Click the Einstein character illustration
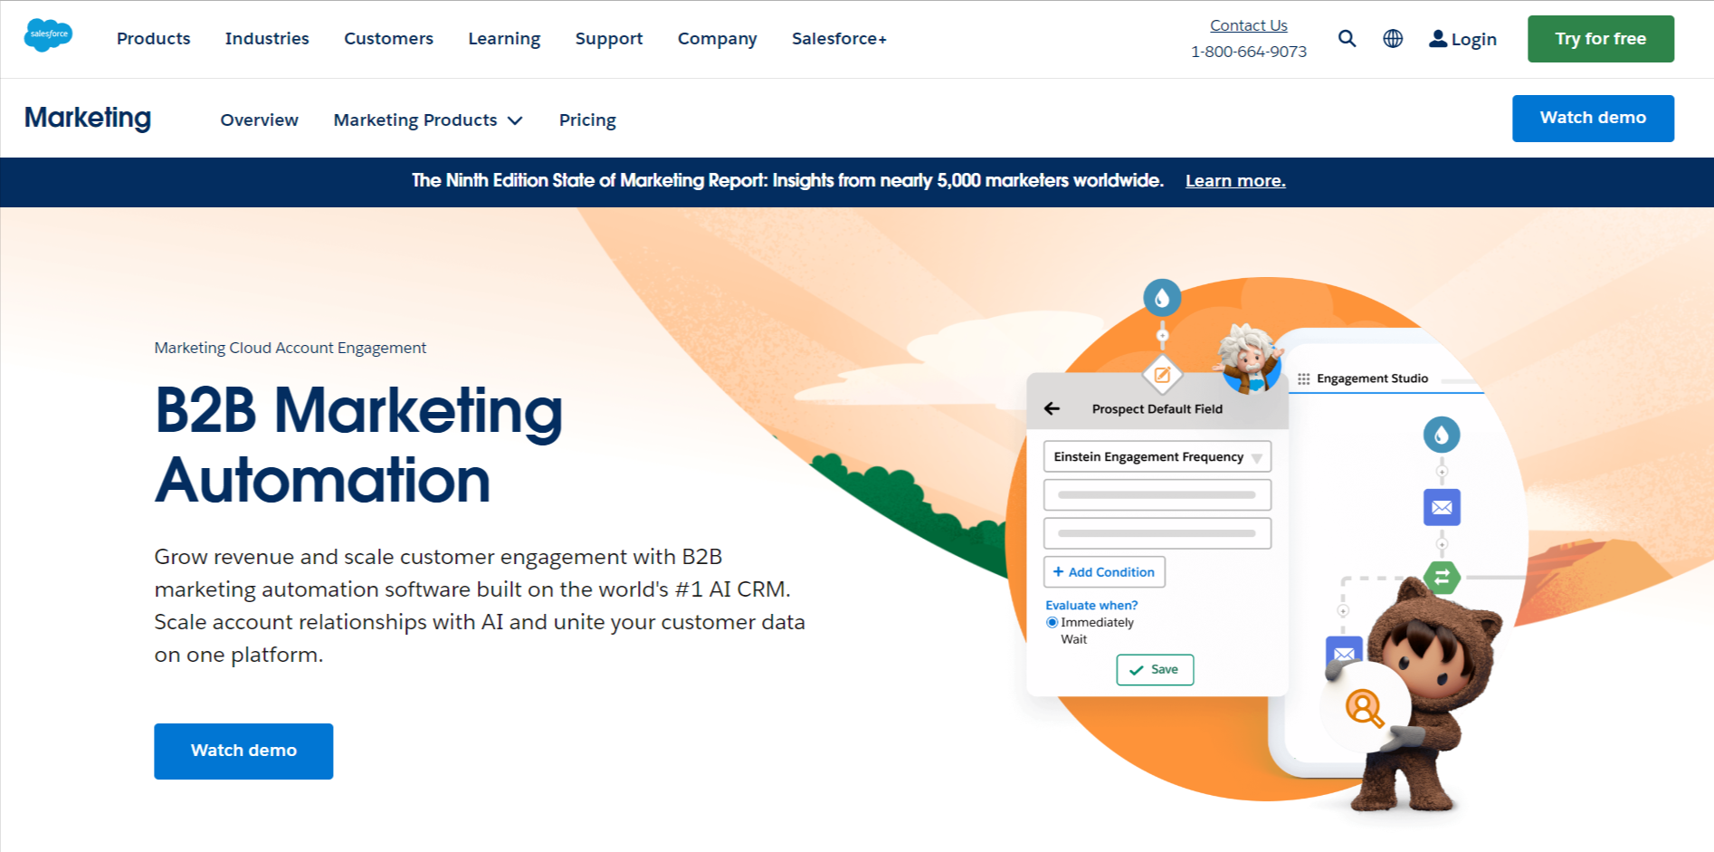 tap(1248, 359)
